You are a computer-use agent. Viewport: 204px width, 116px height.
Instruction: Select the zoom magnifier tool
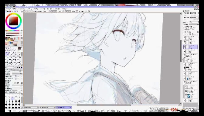coord(8,50)
